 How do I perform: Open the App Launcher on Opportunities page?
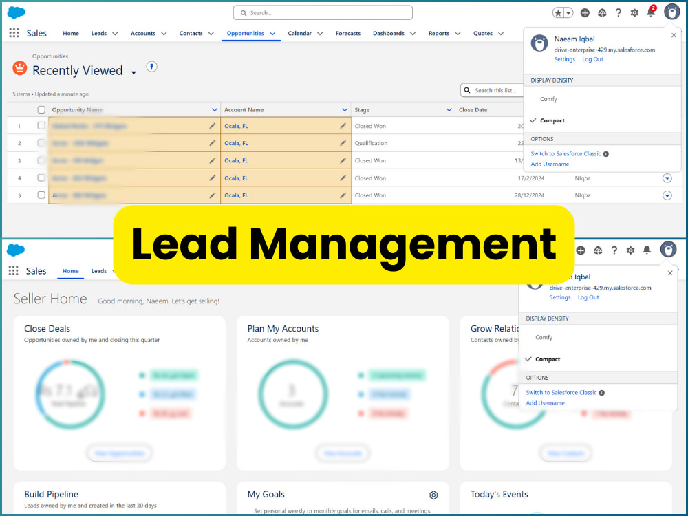click(14, 33)
